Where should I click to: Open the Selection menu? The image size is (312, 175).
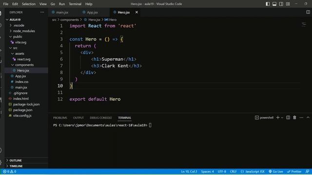click(29, 4)
